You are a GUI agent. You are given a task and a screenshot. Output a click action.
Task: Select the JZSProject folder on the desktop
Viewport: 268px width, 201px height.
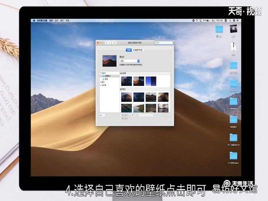(234, 155)
